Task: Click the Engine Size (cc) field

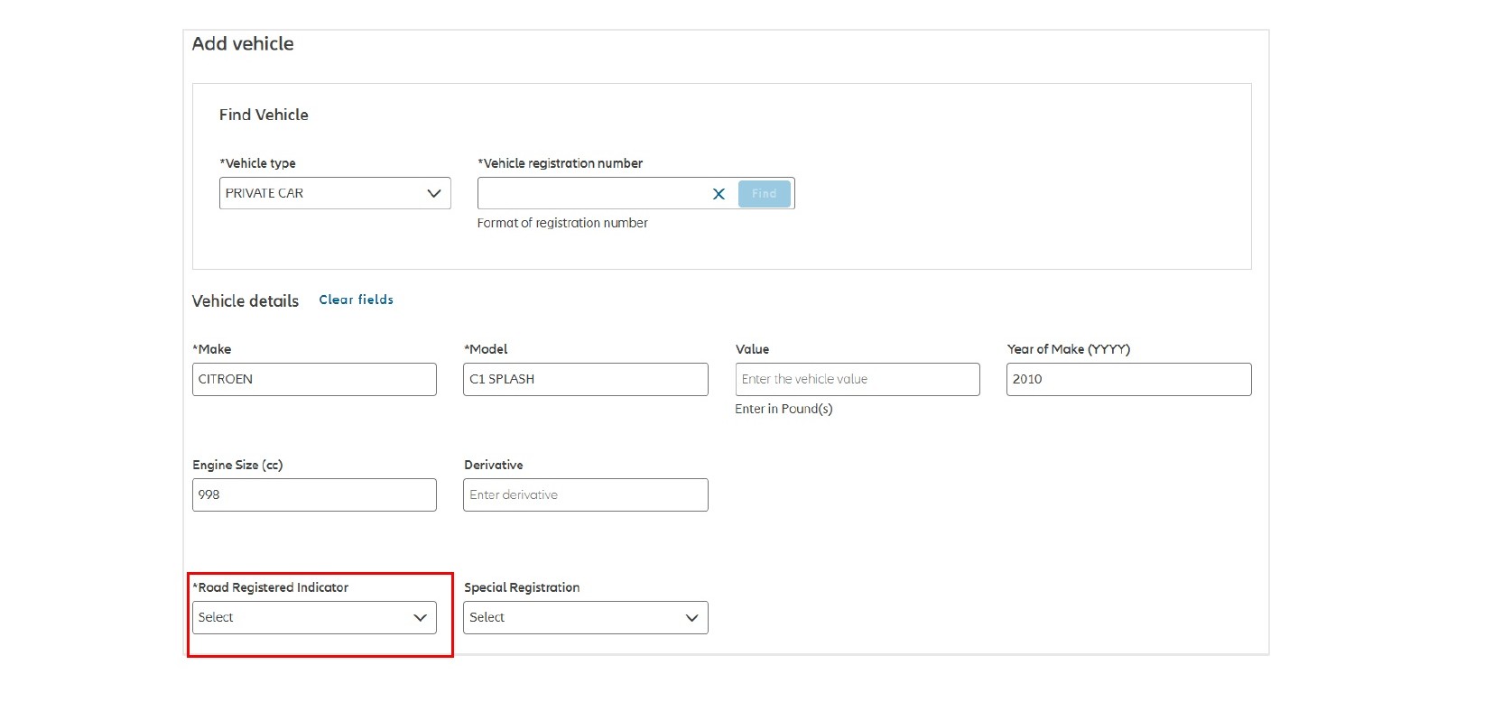Action: [314, 494]
